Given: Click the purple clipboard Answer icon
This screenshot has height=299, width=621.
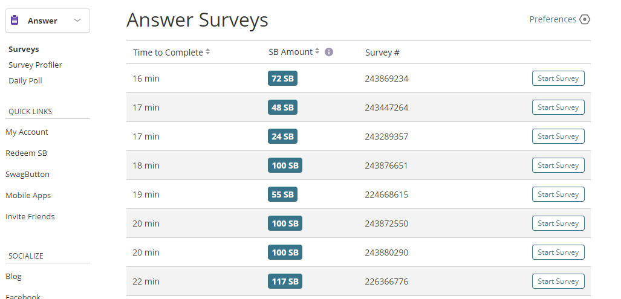Looking at the screenshot, I should 15,21.
